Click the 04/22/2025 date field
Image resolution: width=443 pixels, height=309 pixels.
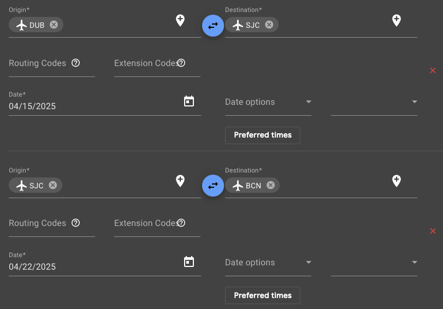tap(93, 267)
